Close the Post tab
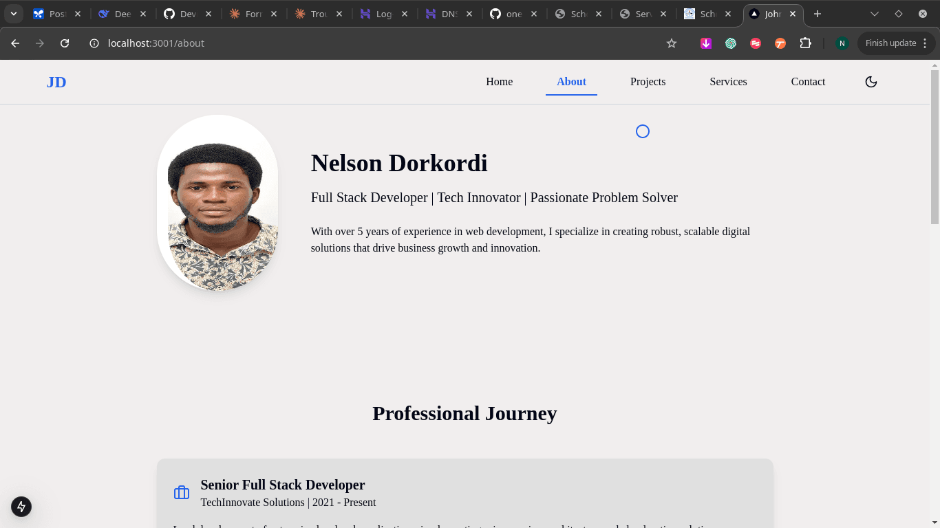Viewport: 940px width, 528px height. click(78, 14)
